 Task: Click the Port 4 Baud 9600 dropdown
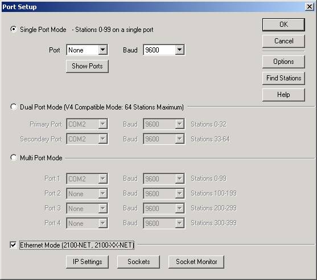[163, 223]
